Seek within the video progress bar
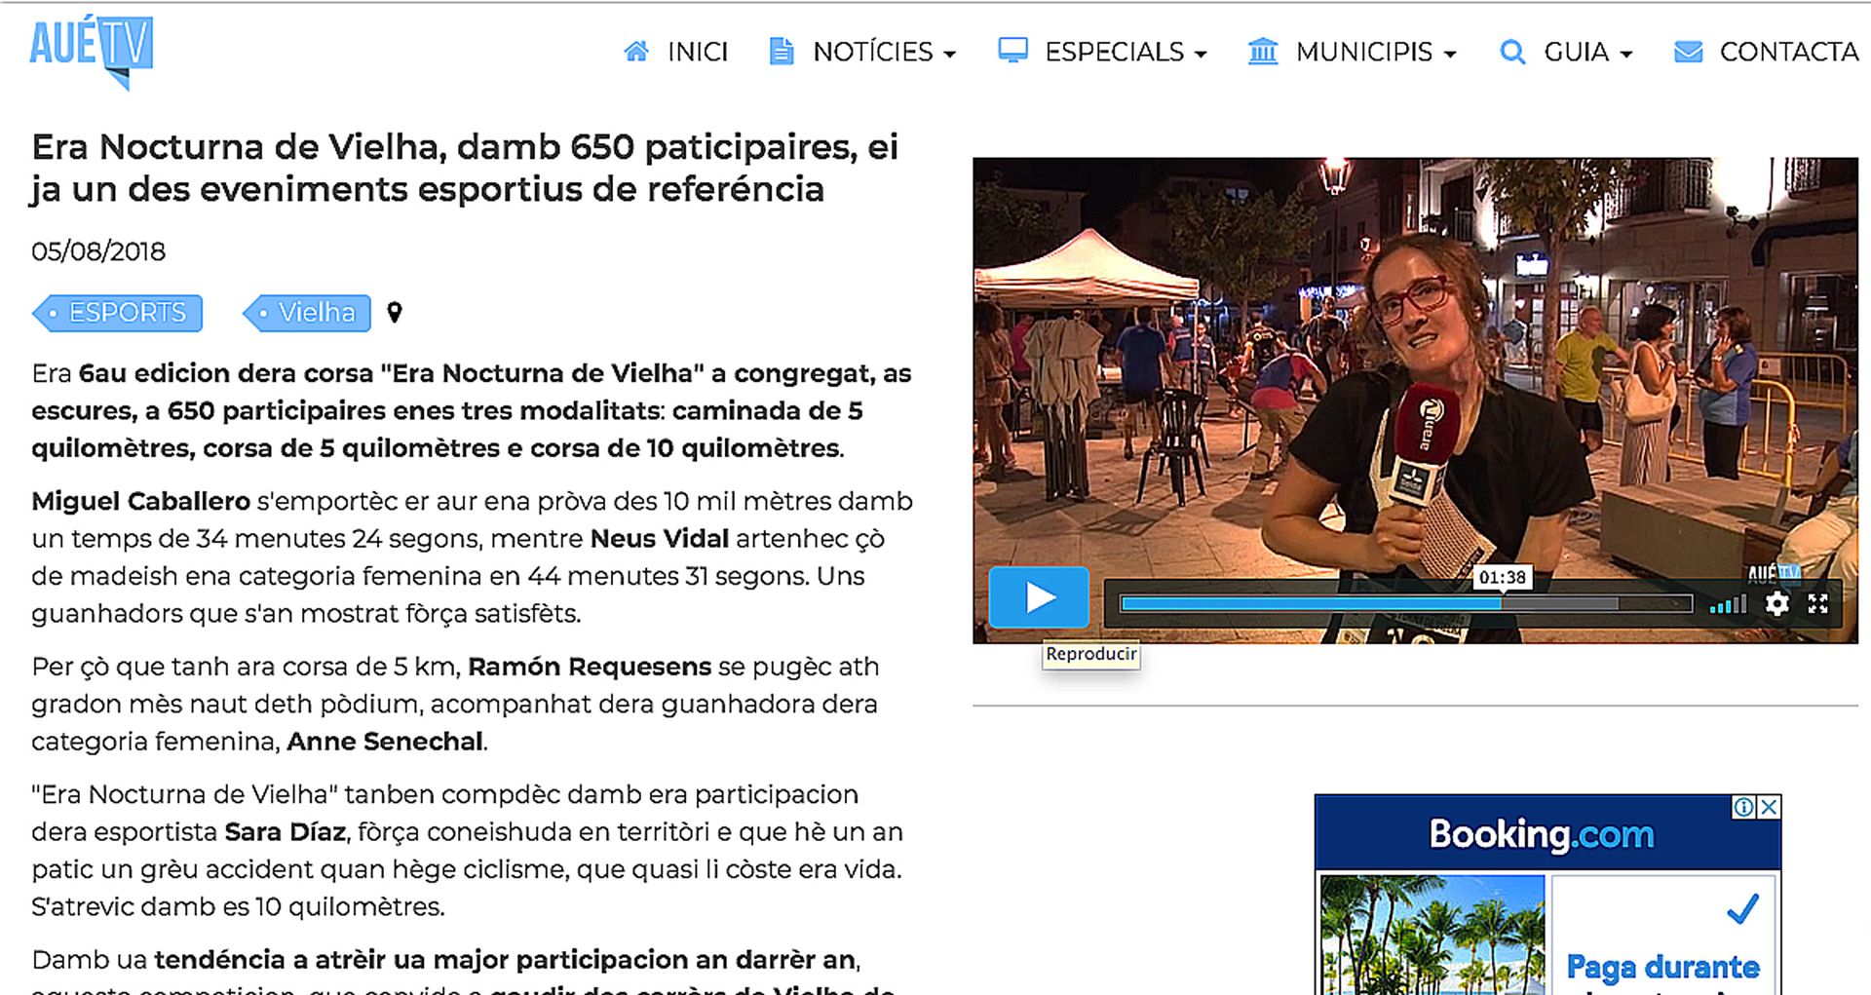 [1406, 604]
